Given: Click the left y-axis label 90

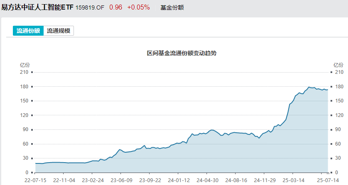Looking at the screenshot, I should (25, 129).
